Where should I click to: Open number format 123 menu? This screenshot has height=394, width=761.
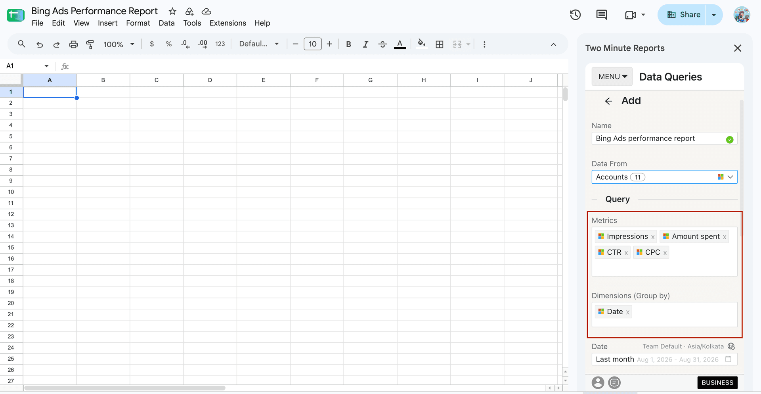tap(220, 44)
